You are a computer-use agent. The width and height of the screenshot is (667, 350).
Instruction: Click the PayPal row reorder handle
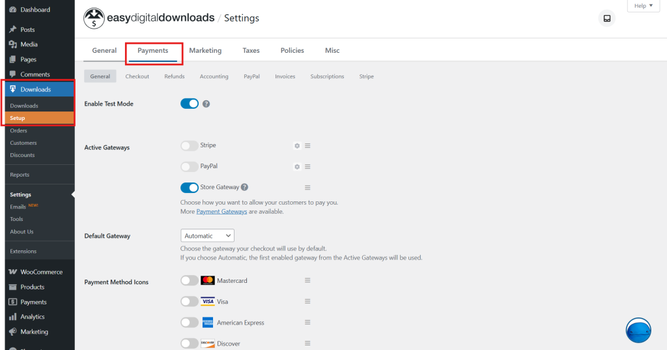point(307,166)
